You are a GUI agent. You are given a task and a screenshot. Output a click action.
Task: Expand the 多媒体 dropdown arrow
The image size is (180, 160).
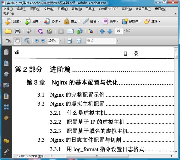click(140, 21)
